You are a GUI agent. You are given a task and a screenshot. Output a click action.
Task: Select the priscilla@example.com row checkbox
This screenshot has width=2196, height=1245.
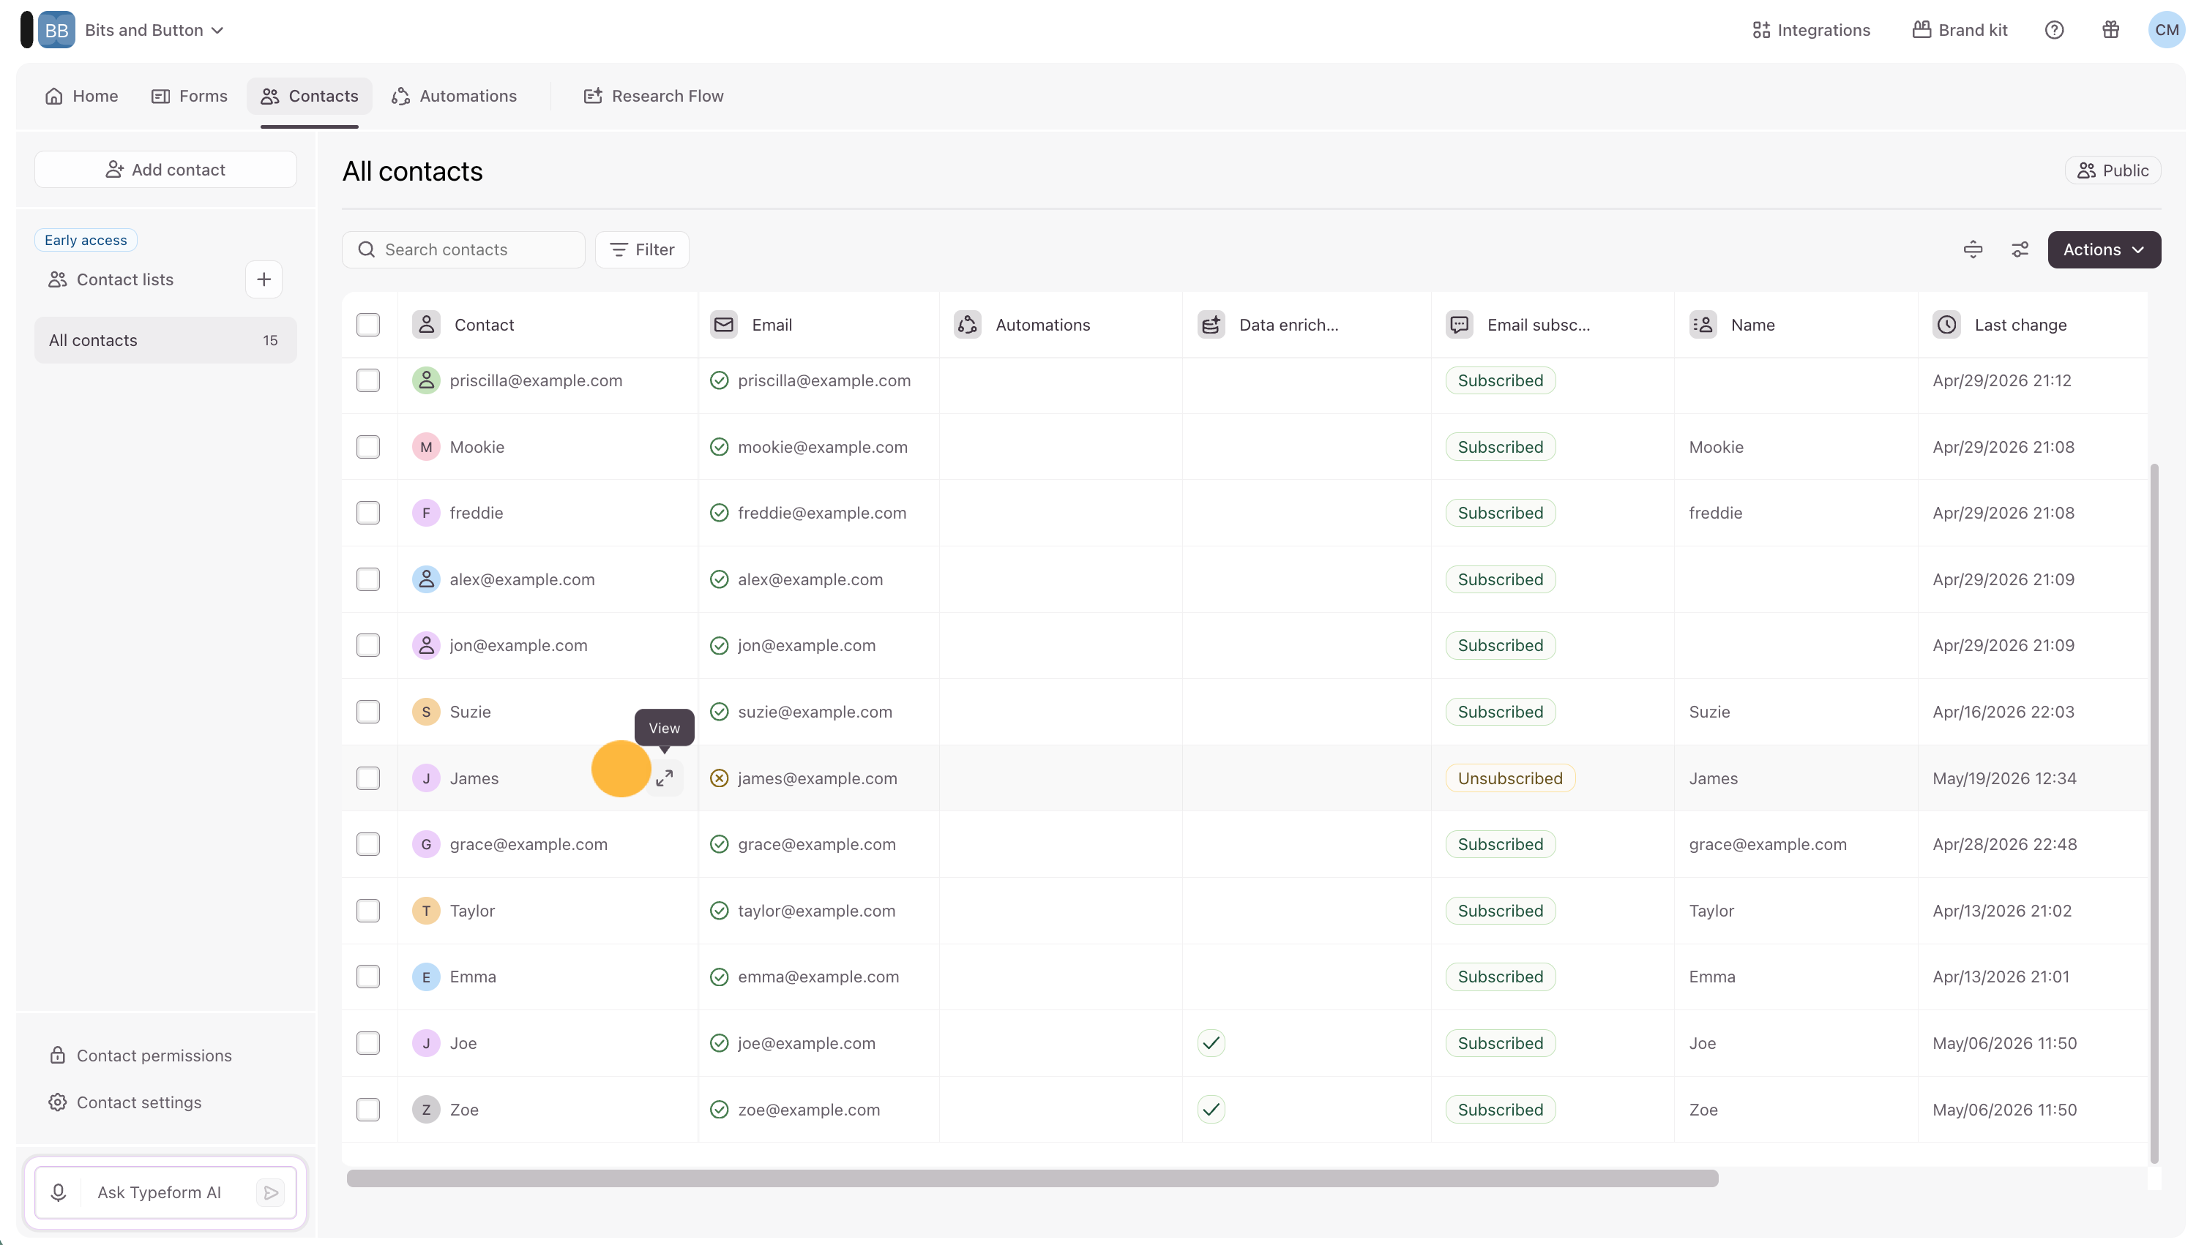click(x=368, y=380)
